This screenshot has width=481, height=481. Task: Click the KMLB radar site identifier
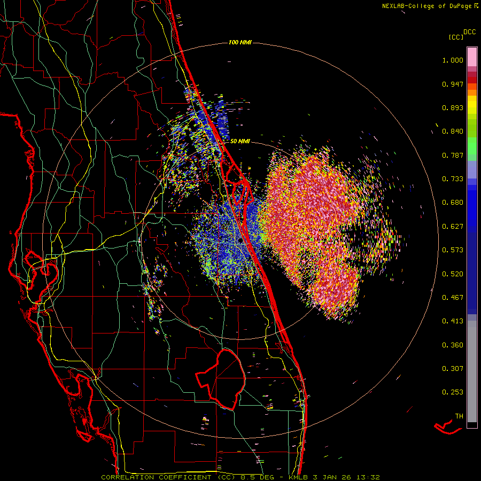point(299,477)
